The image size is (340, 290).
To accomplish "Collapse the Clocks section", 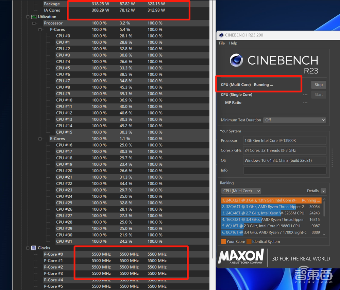I will pyautogui.click(x=28, y=248).
